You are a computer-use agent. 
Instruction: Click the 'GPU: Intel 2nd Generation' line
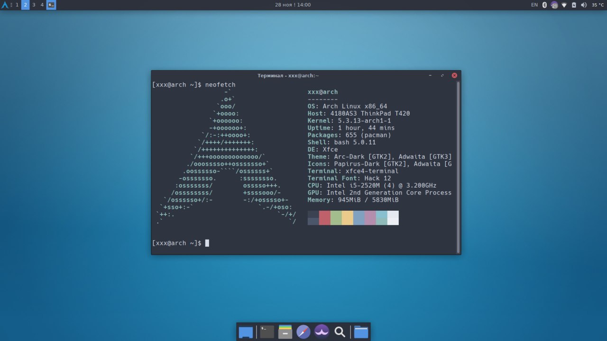[x=380, y=193]
